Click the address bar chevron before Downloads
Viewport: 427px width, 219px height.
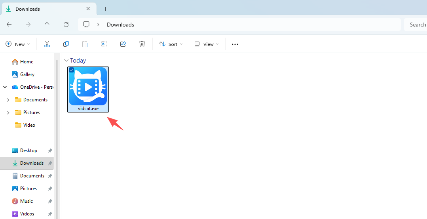(98, 25)
